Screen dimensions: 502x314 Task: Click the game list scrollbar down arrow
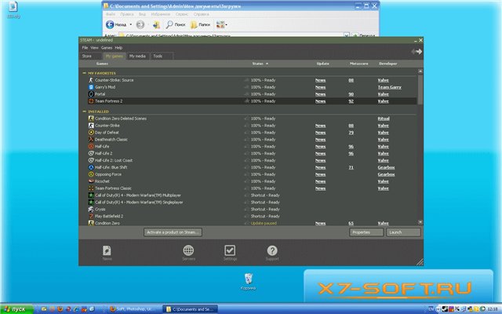pyautogui.click(x=420, y=222)
